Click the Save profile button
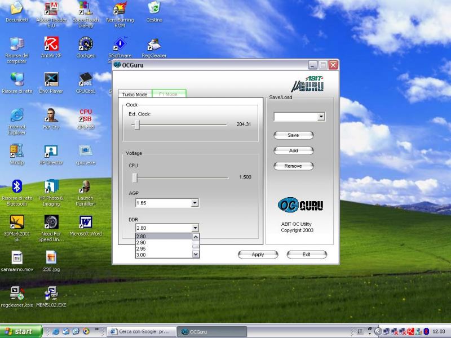The width and height of the screenshot is (451, 338). pyautogui.click(x=293, y=135)
